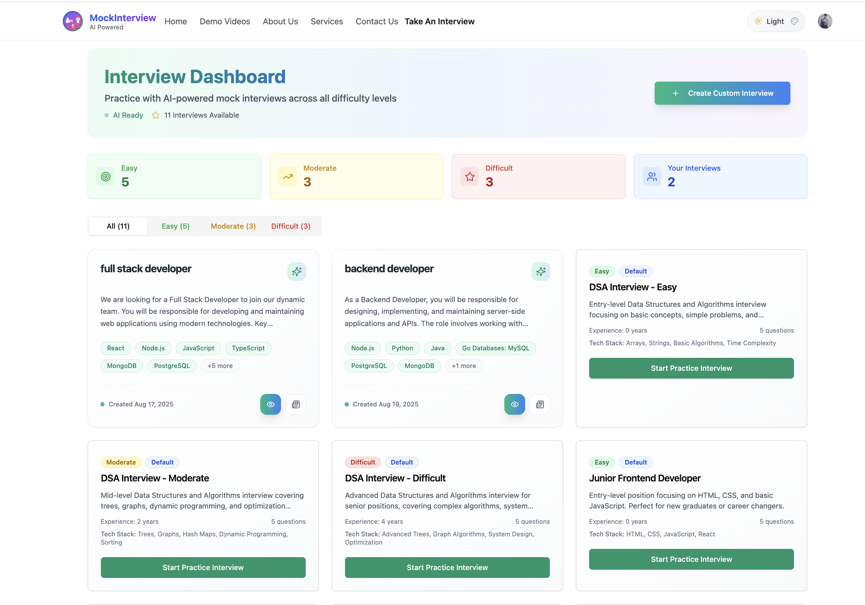865x605 pixels.
Task: Switch to the Moderate (3) tab
Action: click(x=233, y=226)
